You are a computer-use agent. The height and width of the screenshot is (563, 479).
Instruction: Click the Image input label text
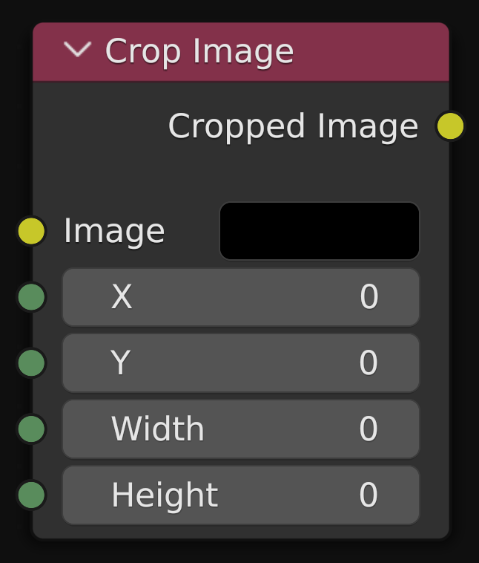[x=114, y=231]
